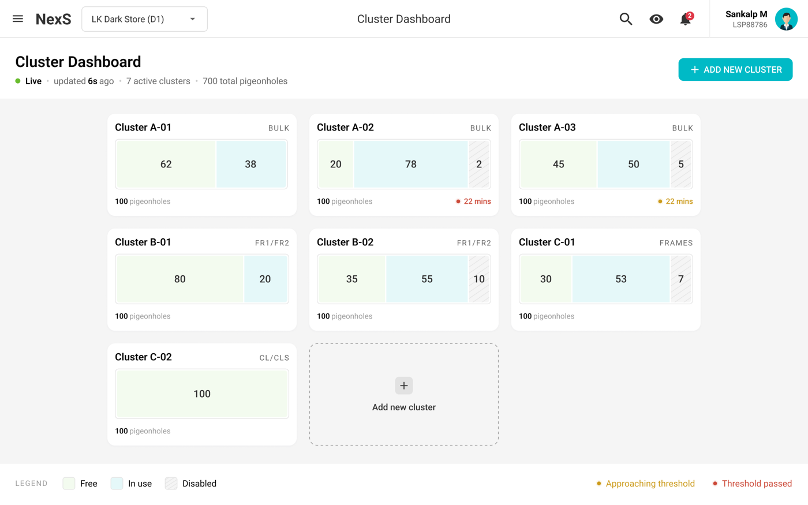Open the Cluster C-02 card title
The image size is (808, 505).
pyautogui.click(x=143, y=357)
